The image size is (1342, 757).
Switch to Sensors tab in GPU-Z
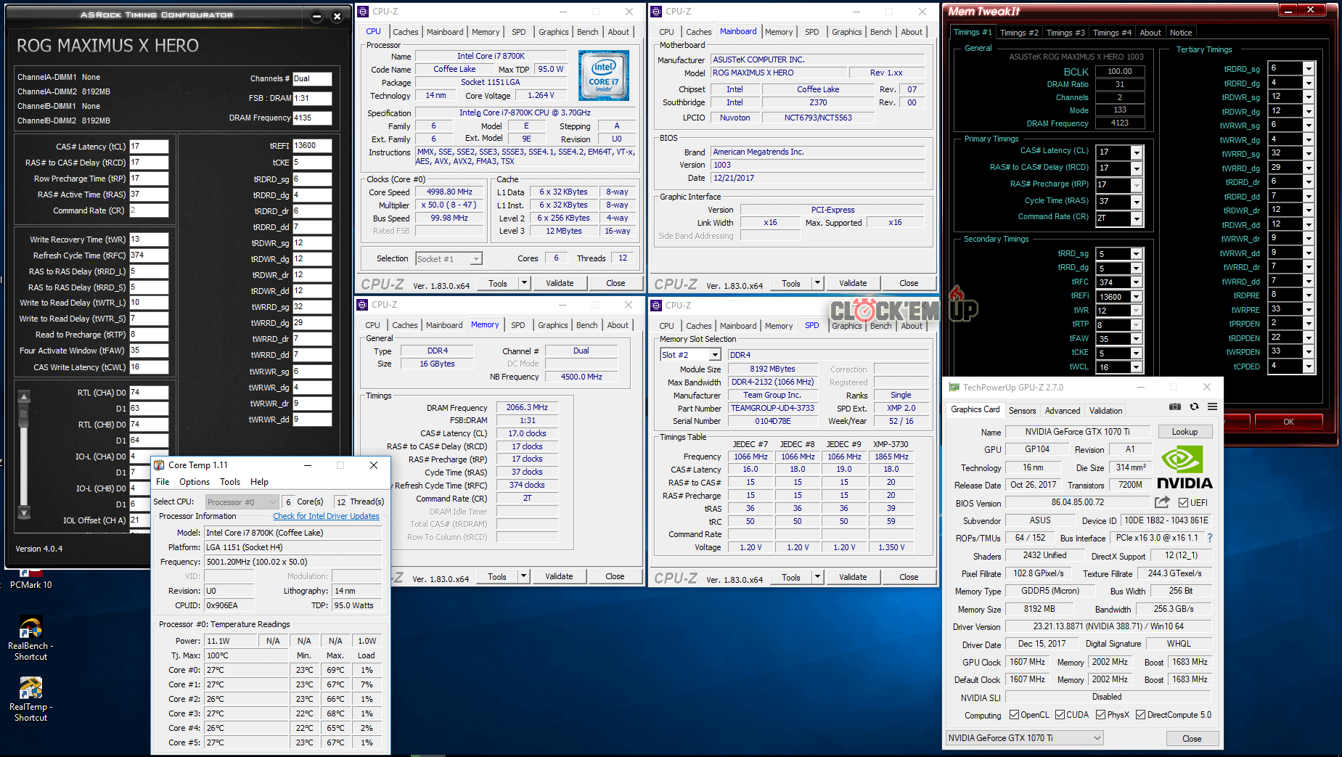[1022, 411]
